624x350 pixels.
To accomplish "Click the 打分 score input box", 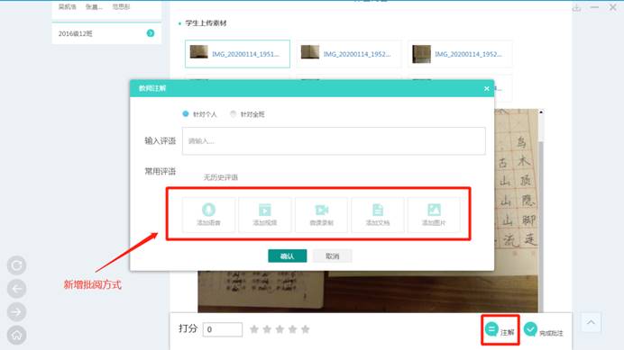I will (223, 329).
